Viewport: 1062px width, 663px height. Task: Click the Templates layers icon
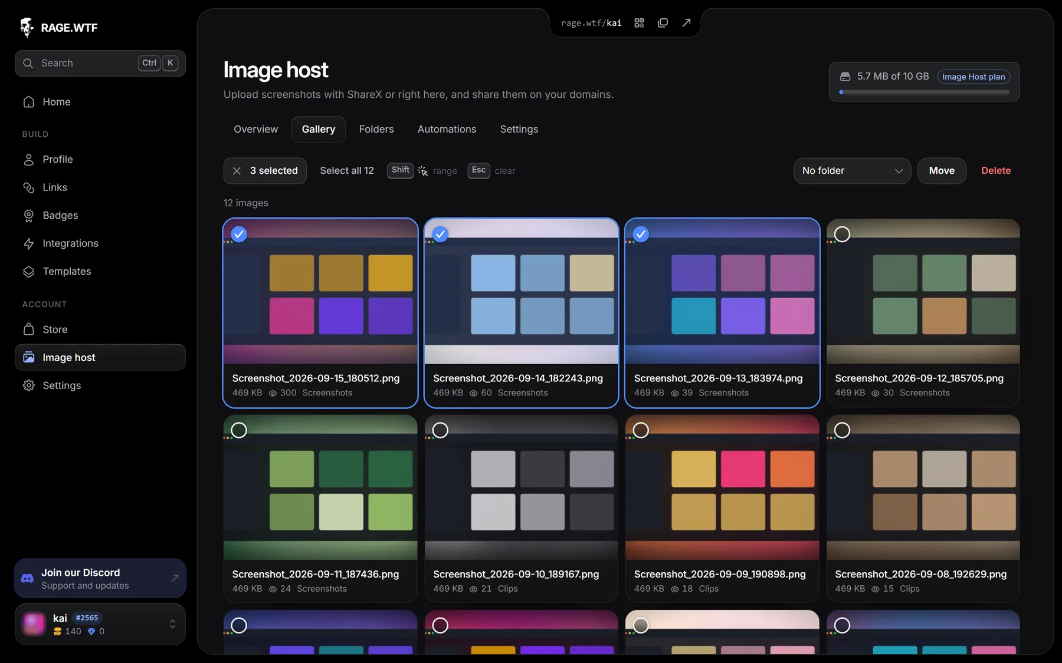tap(28, 272)
